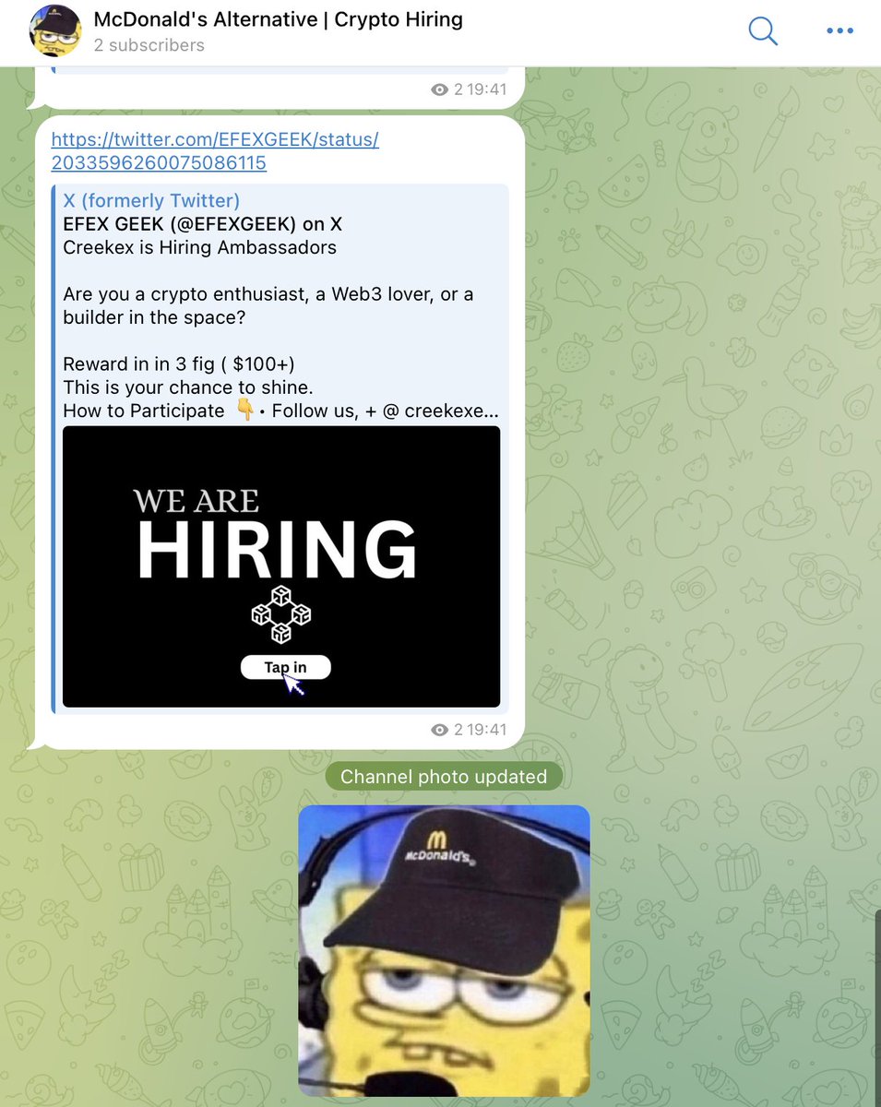Image resolution: width=881 pixels, height=1107 pixels.
Task: View the updated SpongeBob channel photo
Action: click(444, 950)
